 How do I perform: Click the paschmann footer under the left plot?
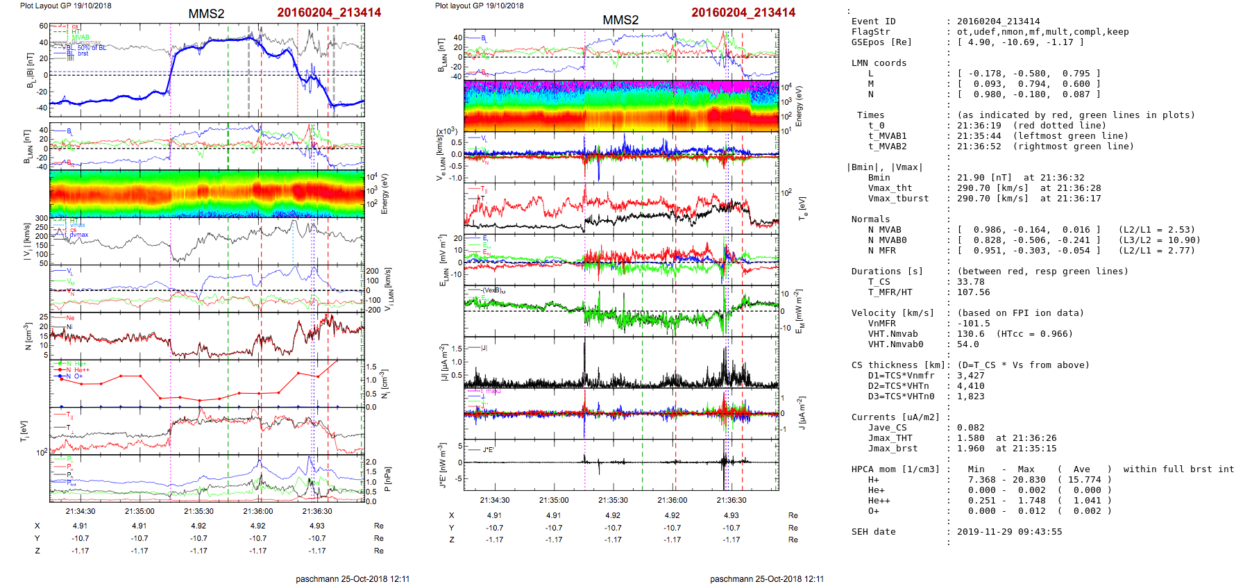(x=353, y=578)
